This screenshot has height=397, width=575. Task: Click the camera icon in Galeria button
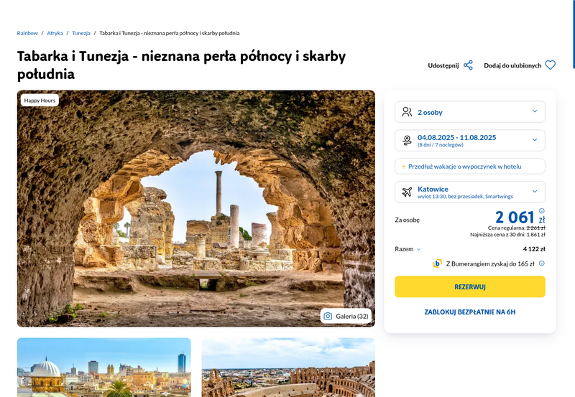pyautogui.click(x=328, y=316)
